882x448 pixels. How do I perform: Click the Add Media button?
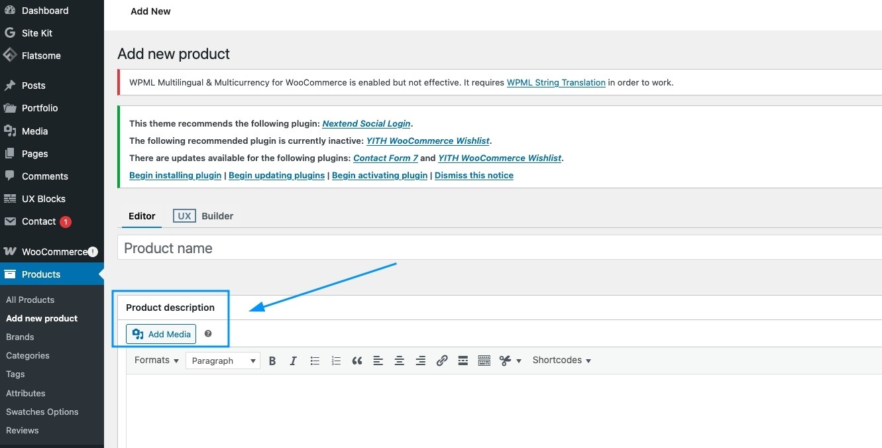point(161,334)
